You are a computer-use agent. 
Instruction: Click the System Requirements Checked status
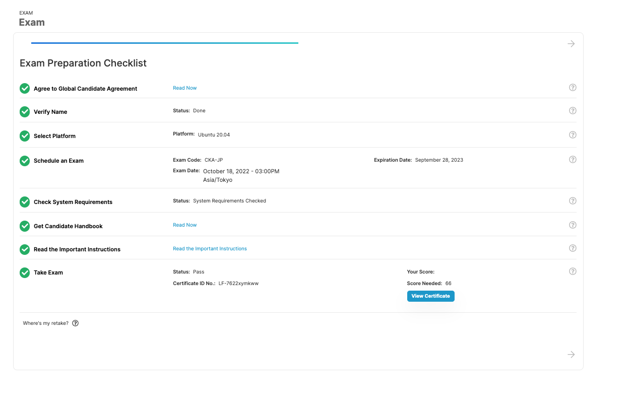[x=229, y=201]
